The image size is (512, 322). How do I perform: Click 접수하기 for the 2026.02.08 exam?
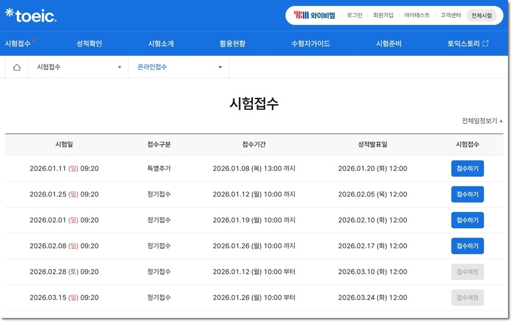pos(467,246)
